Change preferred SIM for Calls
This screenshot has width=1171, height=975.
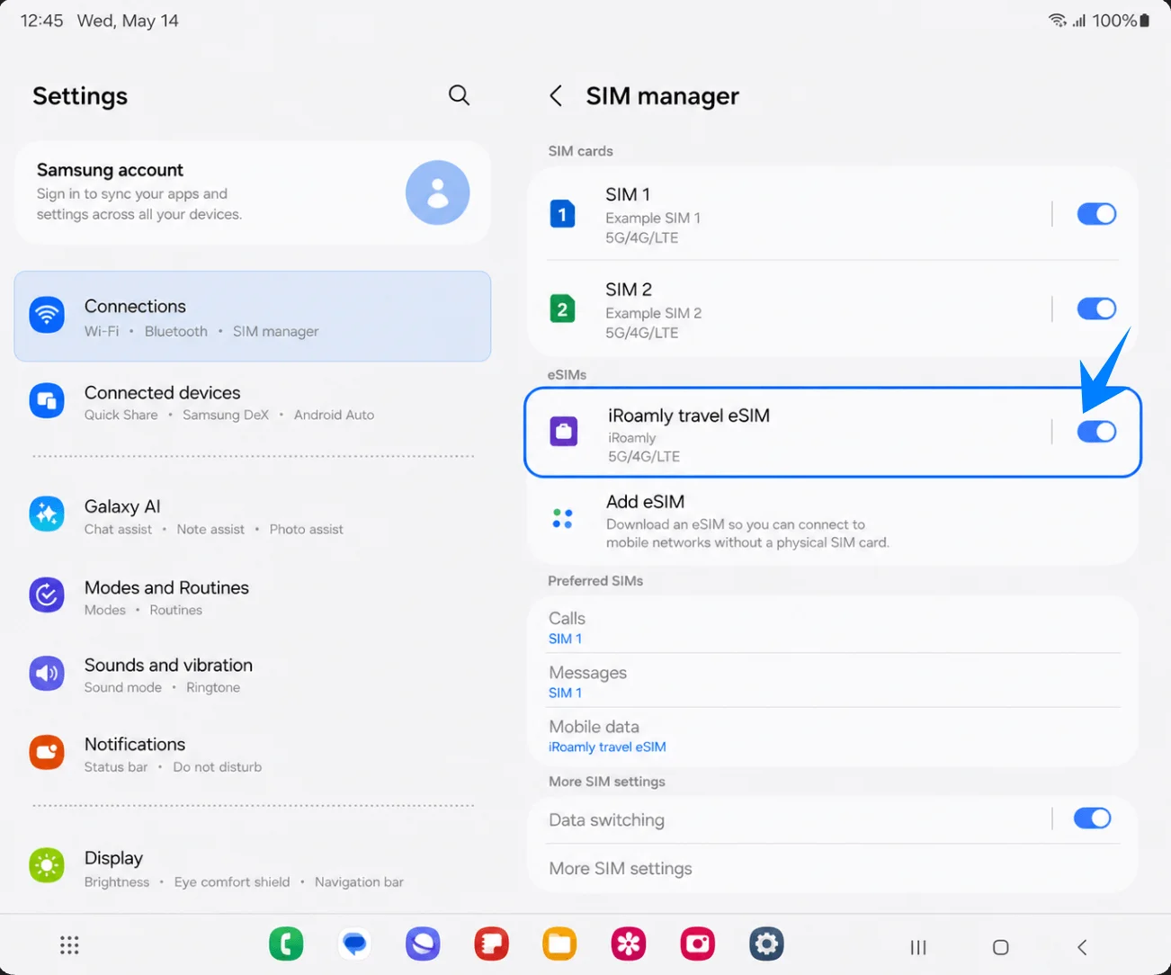pyautogui.click(x=833, y=628)
